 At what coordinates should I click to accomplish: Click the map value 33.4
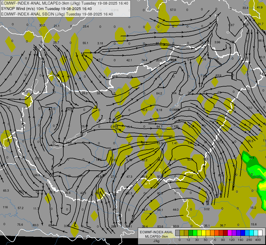click(245, 8)
